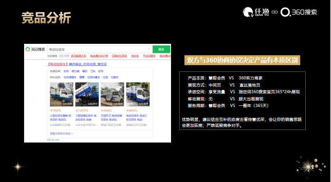Viewport: 331px width, 182px height.
Task: Click the 承诺空间 comparison row
Action: [x=244, y=92]
